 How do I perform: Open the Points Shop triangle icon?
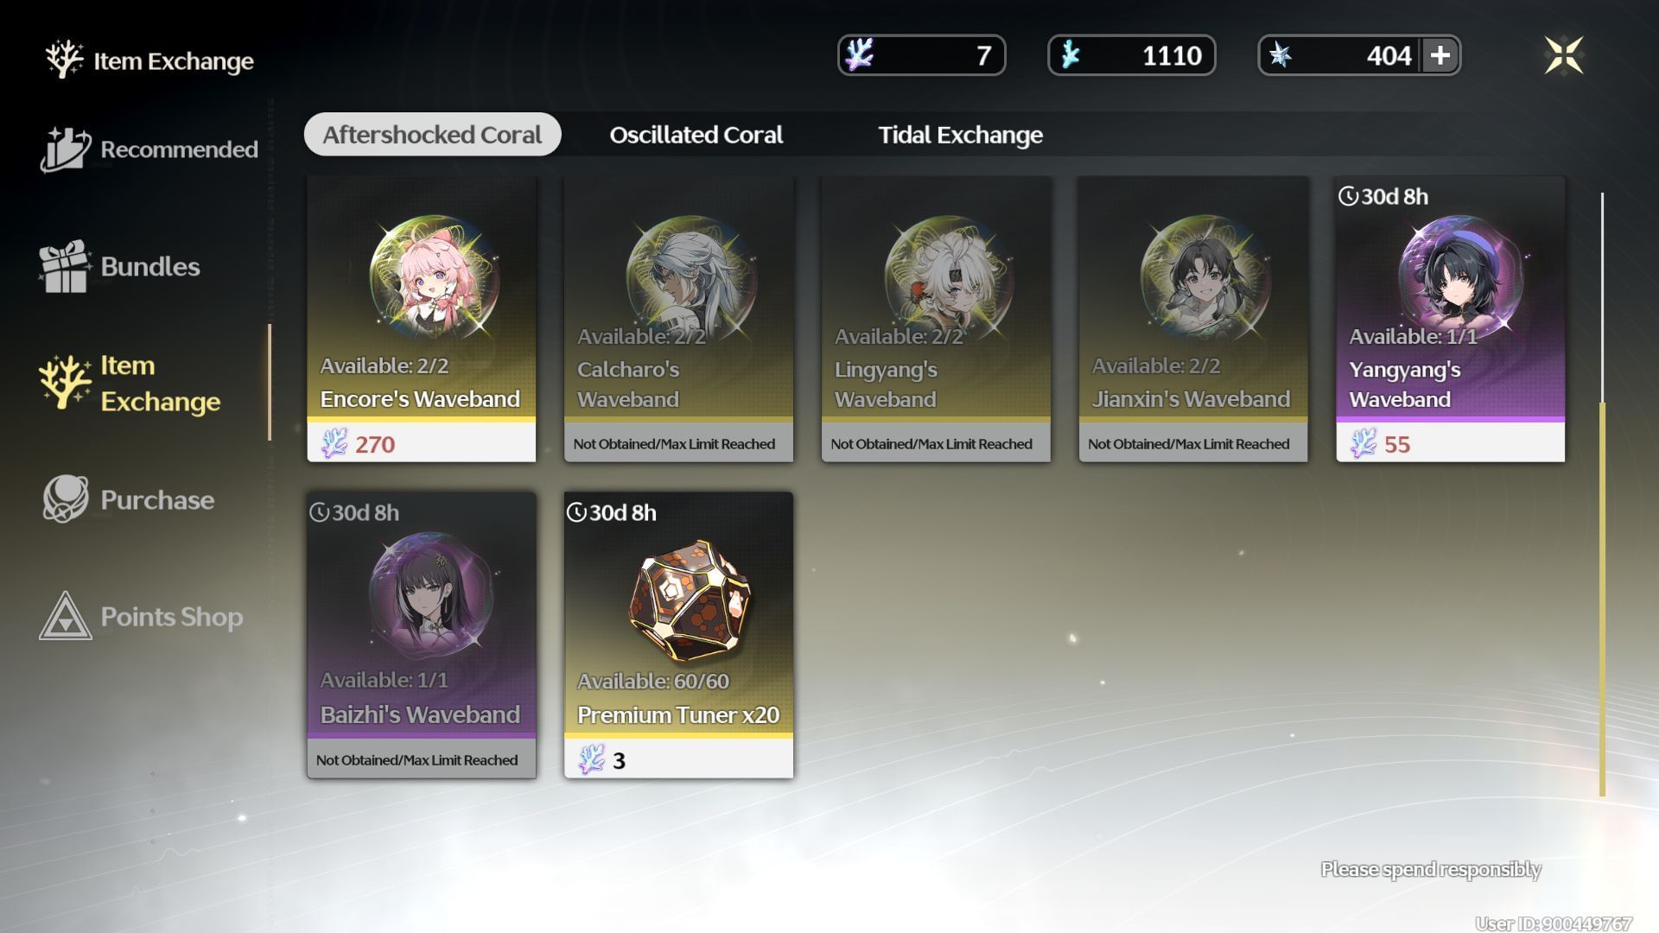[65, 616]
